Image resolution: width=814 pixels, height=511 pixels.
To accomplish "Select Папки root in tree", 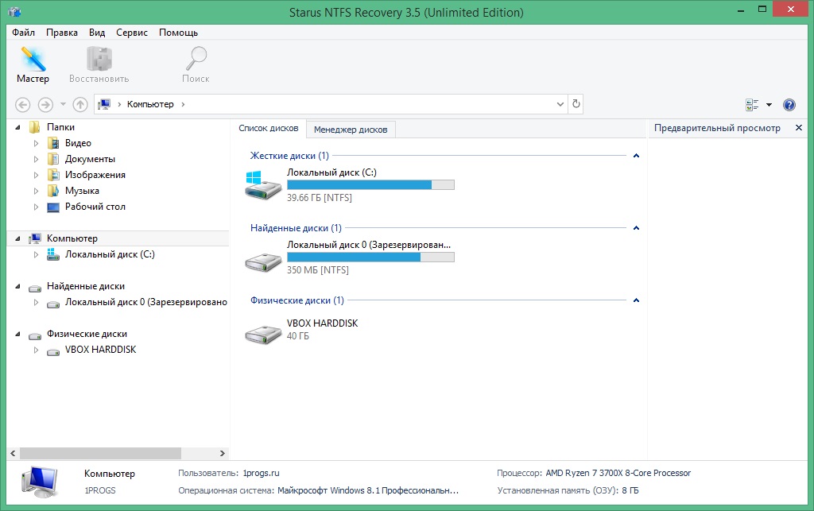I will coord(60,127).
